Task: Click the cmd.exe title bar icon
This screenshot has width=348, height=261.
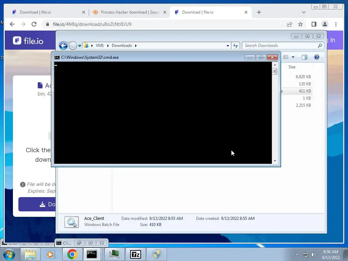Action: [57, 57]
